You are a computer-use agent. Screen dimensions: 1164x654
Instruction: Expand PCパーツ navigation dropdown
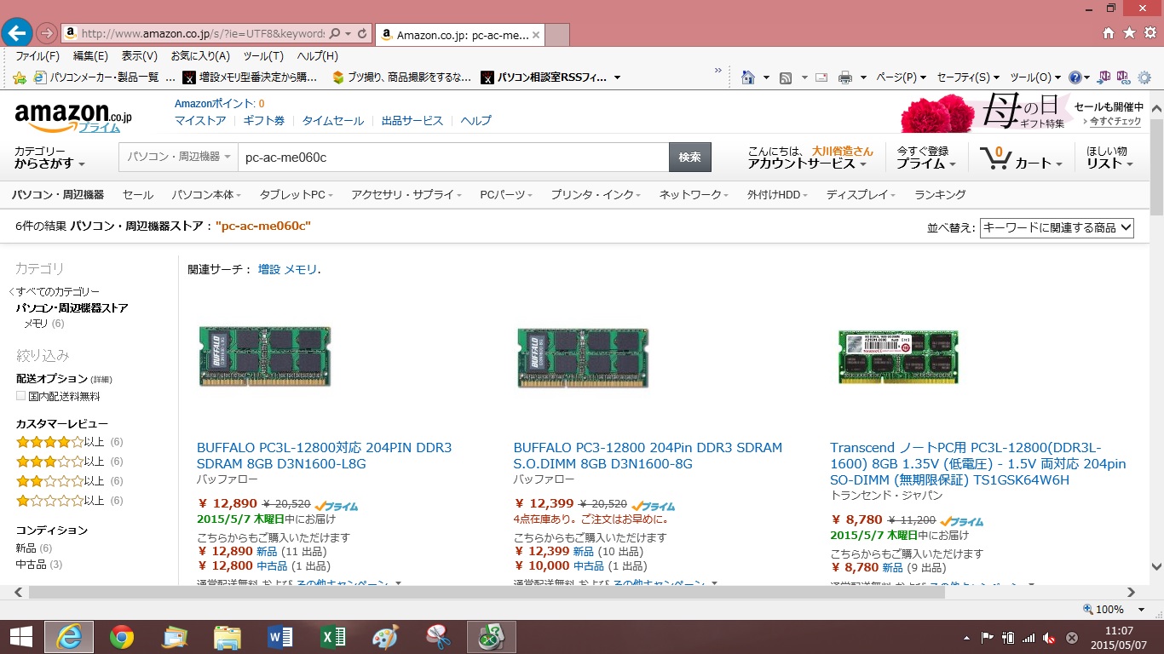[x=506, y=194]
